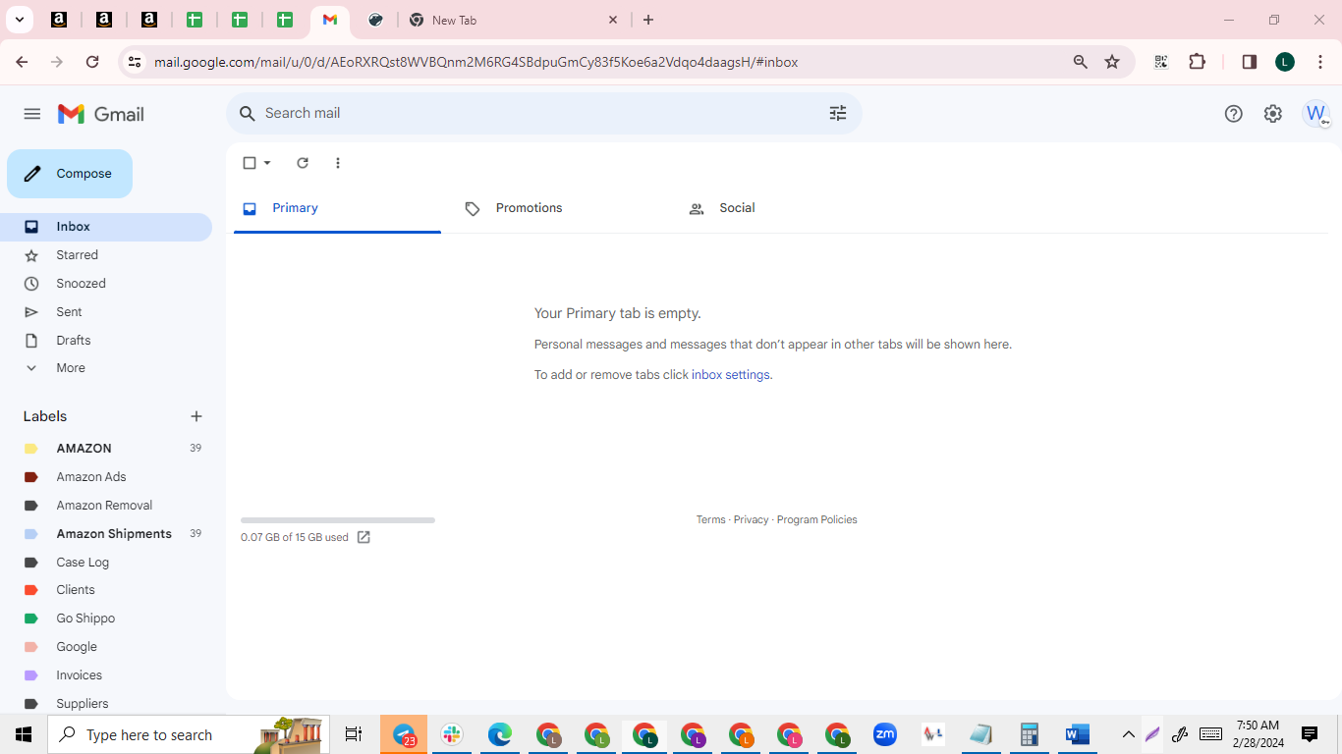Screen dimensions: 1342x754
Task: Open the Clients label
Action: (106, 590)
